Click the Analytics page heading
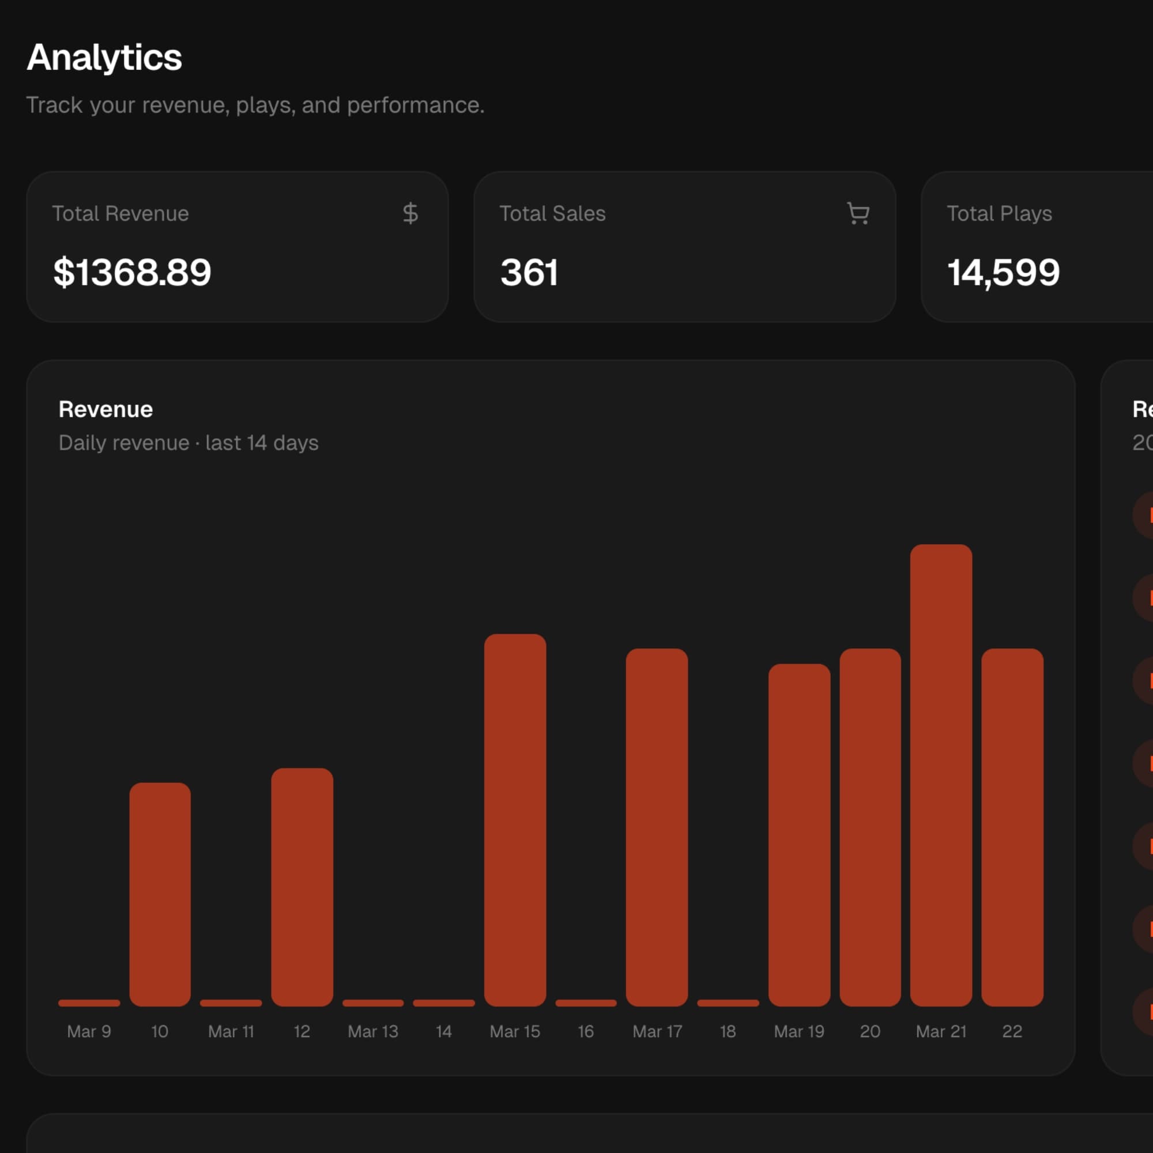The width and height of the screenshot is (1153, 1153). tap(104, 57)
